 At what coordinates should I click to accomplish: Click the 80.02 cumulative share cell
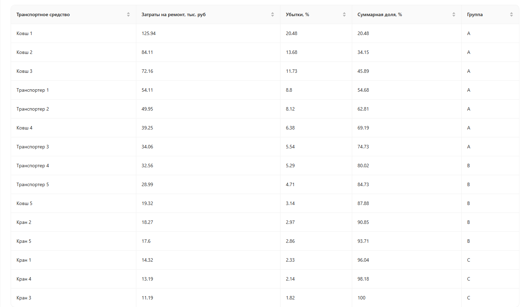pos(363,166)
